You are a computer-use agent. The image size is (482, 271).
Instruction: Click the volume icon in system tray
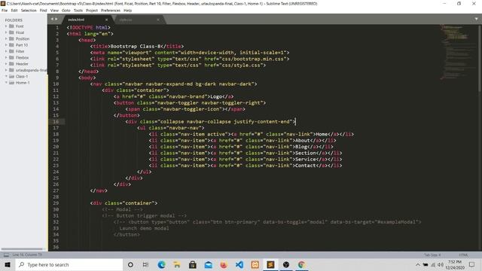click(441, 264)
